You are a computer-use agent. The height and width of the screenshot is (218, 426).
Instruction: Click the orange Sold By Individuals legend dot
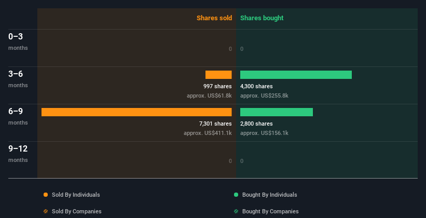[x=46, y=195]
